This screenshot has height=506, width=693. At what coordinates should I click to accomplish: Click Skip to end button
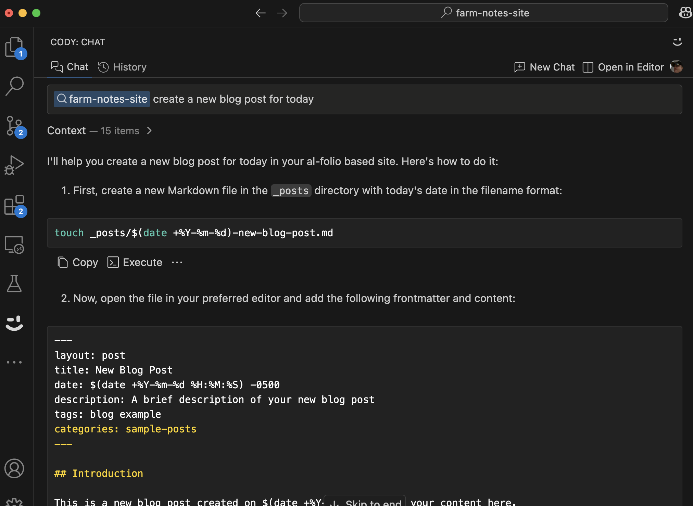(365, 502)
